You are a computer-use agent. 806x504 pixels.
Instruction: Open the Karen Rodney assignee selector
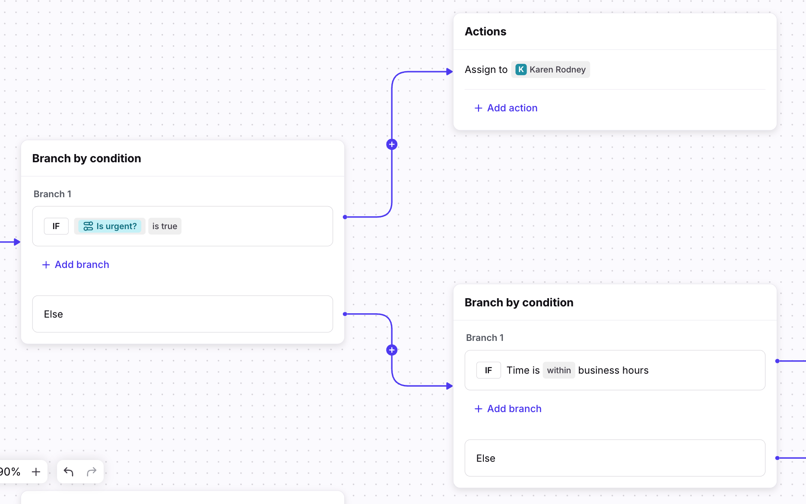point(557,69)
